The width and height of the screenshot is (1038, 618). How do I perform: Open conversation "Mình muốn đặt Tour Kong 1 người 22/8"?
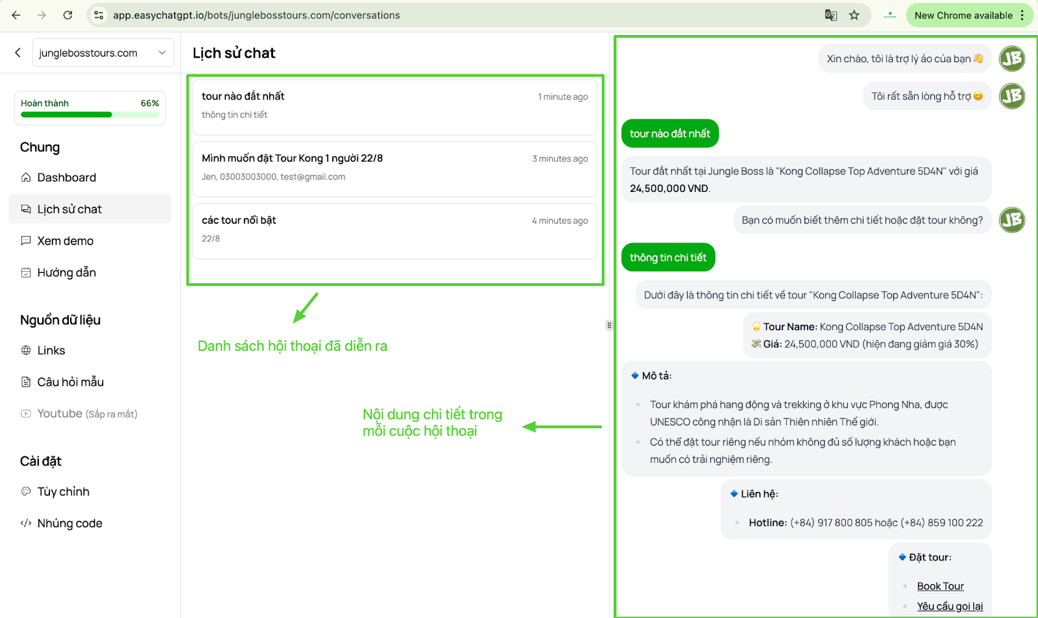click(394, 169)
